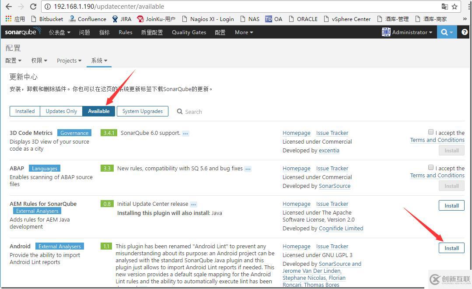Screen dimensions: 472x289
Task: Open SonarSource link under ABAP
Action: point(335,186)
